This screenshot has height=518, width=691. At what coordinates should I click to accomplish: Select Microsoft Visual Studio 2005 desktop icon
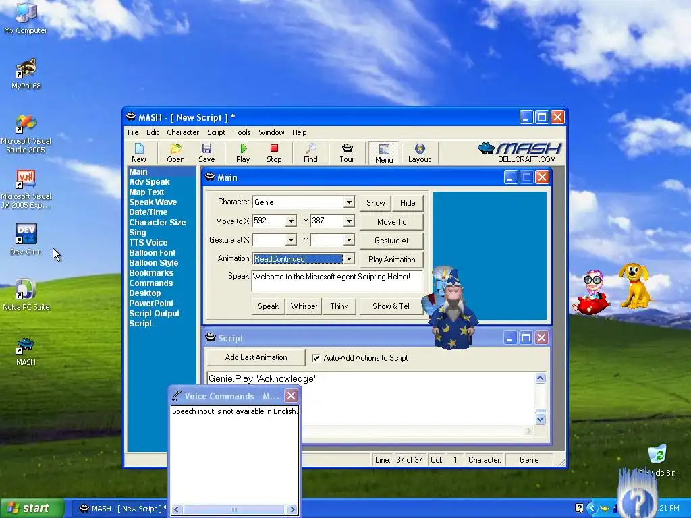26,134
